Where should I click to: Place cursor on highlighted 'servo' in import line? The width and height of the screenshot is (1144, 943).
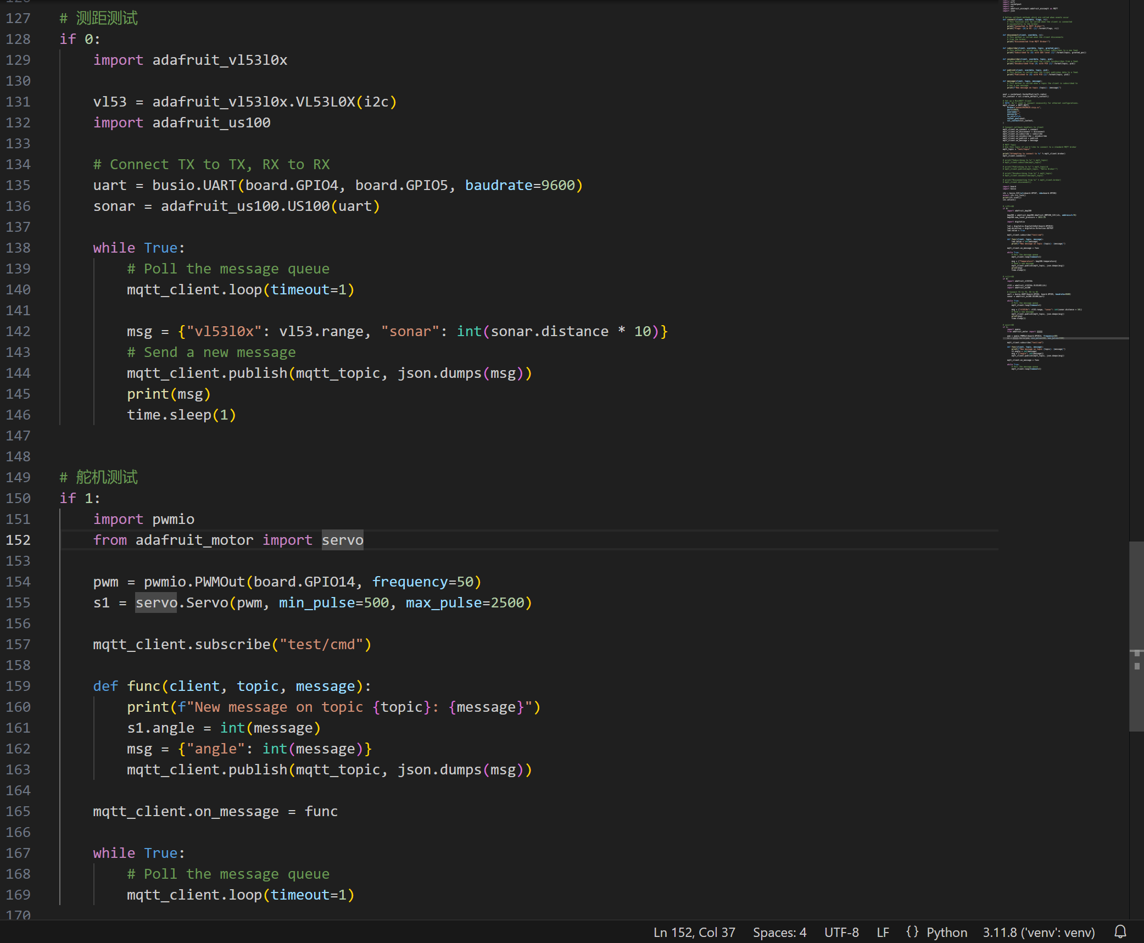pos(343,540)
